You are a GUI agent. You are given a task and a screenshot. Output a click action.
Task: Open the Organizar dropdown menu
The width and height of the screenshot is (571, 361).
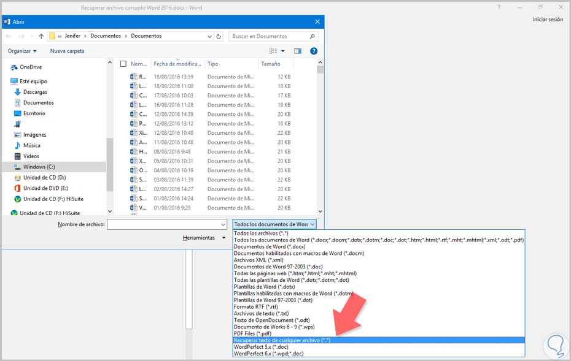coord(22,51)
